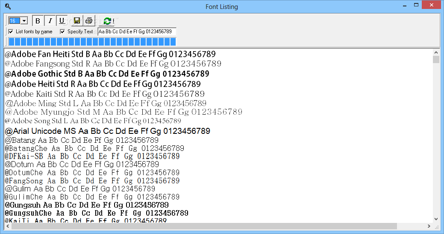Click the blue progress bar
This screenshot has width=444, height=234.
click(x=92, y=42)
